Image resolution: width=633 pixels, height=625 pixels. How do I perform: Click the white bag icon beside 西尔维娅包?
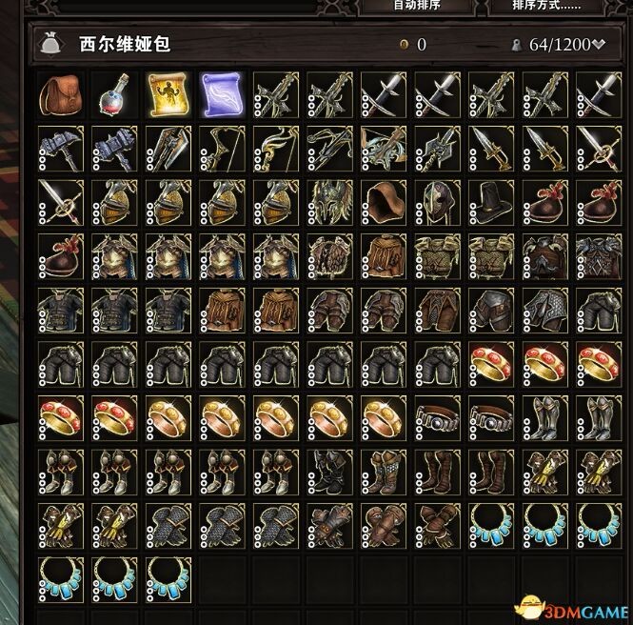[50, 43]
